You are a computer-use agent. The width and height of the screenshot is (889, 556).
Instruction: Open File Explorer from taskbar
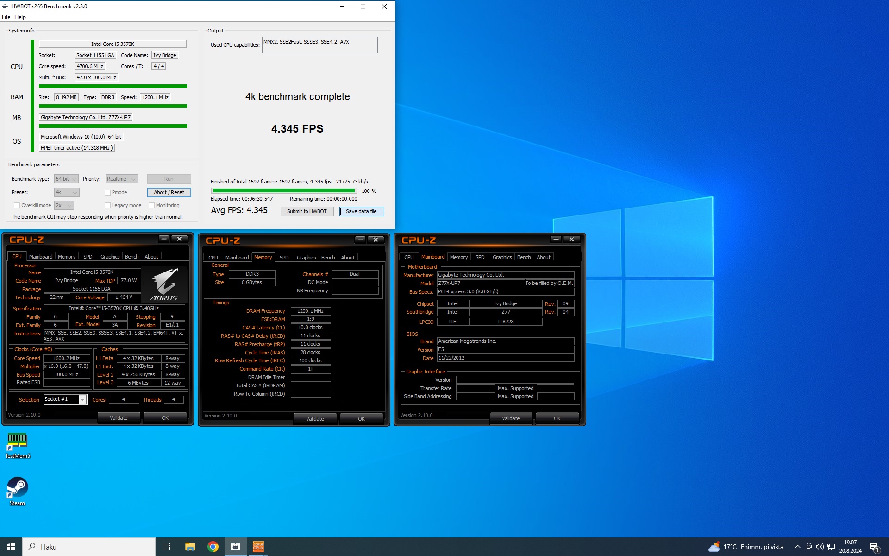coord(190,547)
